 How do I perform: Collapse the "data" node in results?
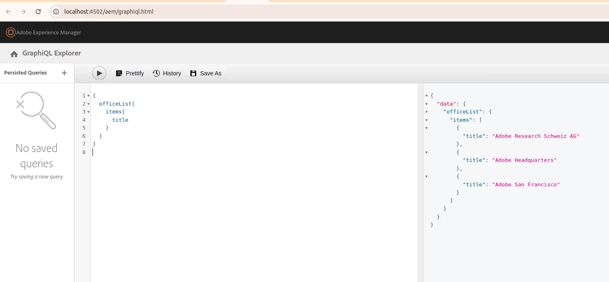point(426,104)
